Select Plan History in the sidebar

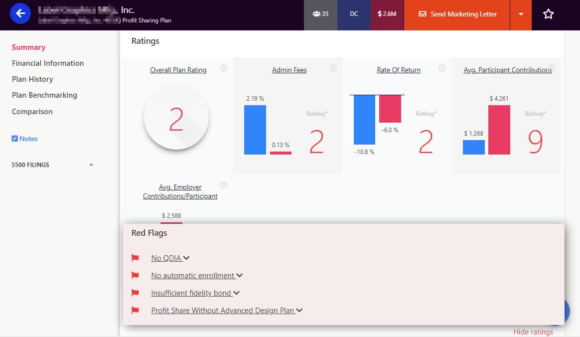click(32, 79)
